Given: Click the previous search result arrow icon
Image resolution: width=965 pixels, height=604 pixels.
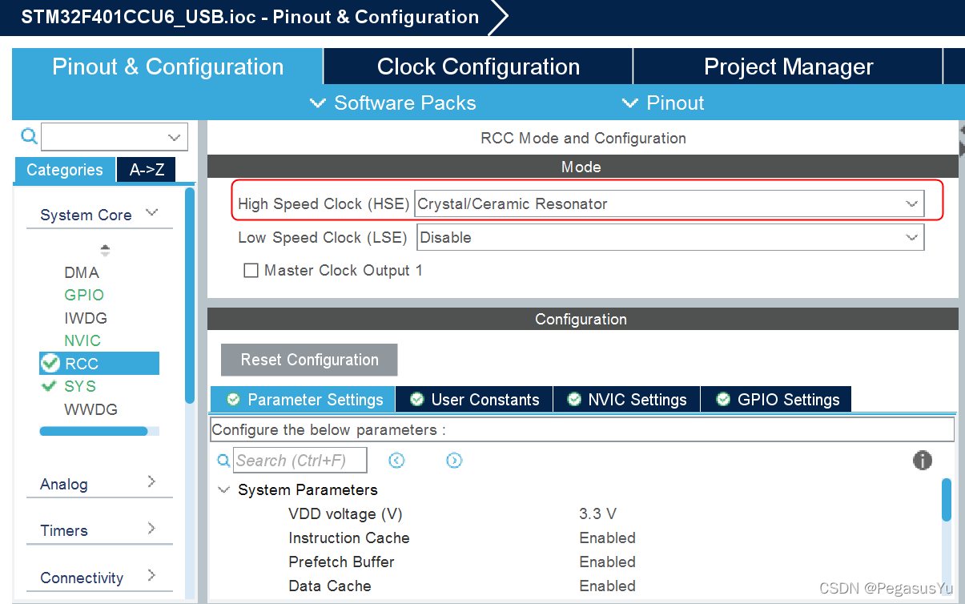Looking at the screenshot, I should [x=396, y=461].
